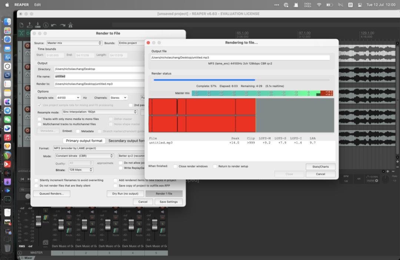The width and height of the screenshot is (400, 260).
Task: Click the File name field containing untitled
Action: (100, 76)
